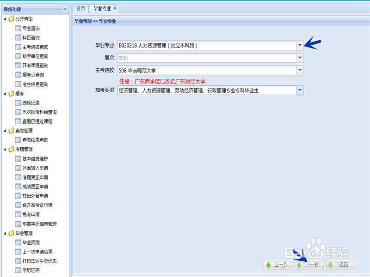Click the page icon beside 科目查询

(18, 37)
